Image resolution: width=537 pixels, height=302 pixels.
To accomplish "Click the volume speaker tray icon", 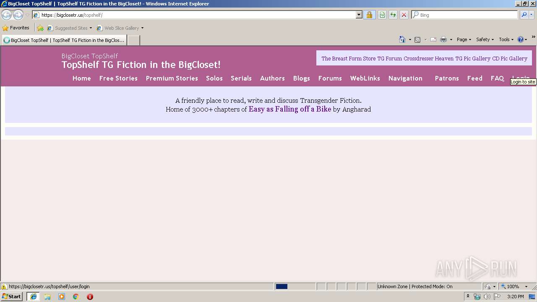I will [487, 297].
